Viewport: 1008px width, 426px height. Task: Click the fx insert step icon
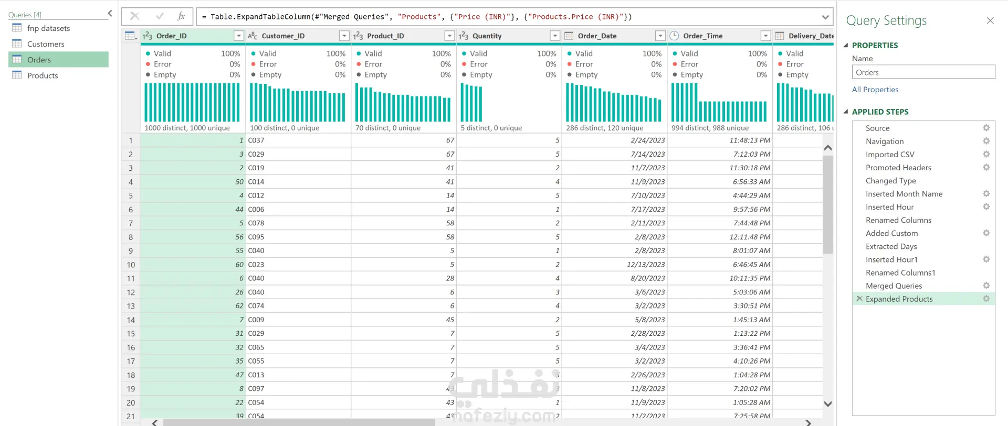pos(181,16)
